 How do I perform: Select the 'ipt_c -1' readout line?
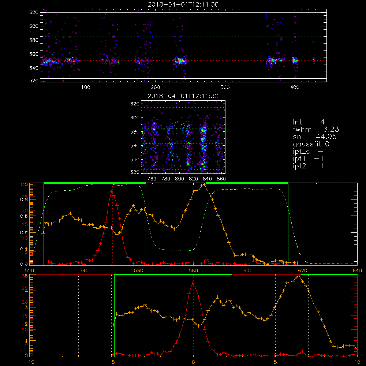pyautogui.click(x=310, y=152)
